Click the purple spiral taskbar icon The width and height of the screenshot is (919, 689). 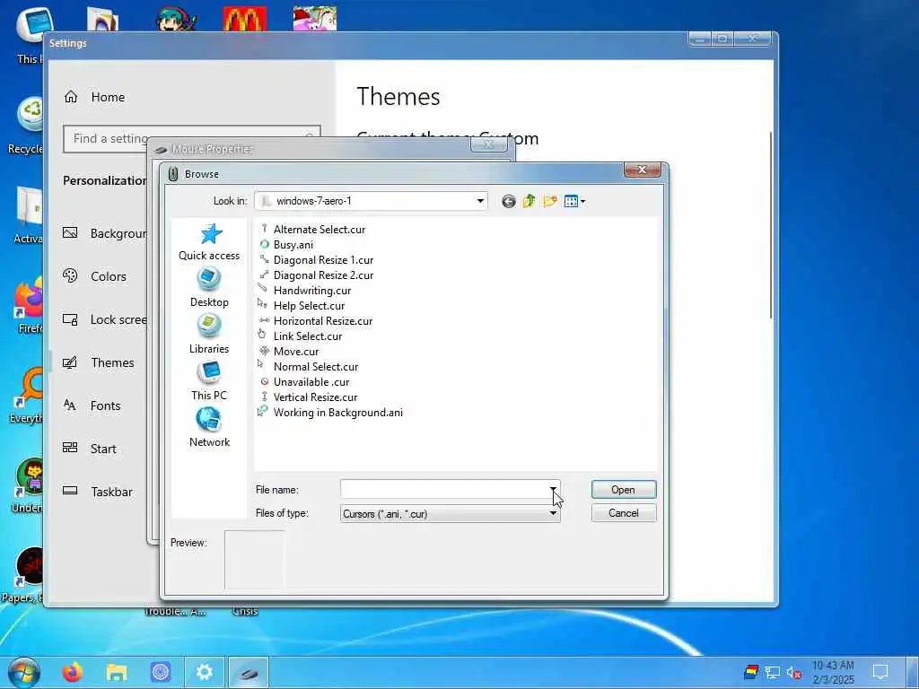click(x=161, y=673)
